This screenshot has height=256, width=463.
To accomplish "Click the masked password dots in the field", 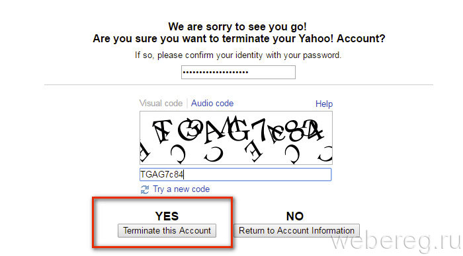I will click(x=215, y=72).
